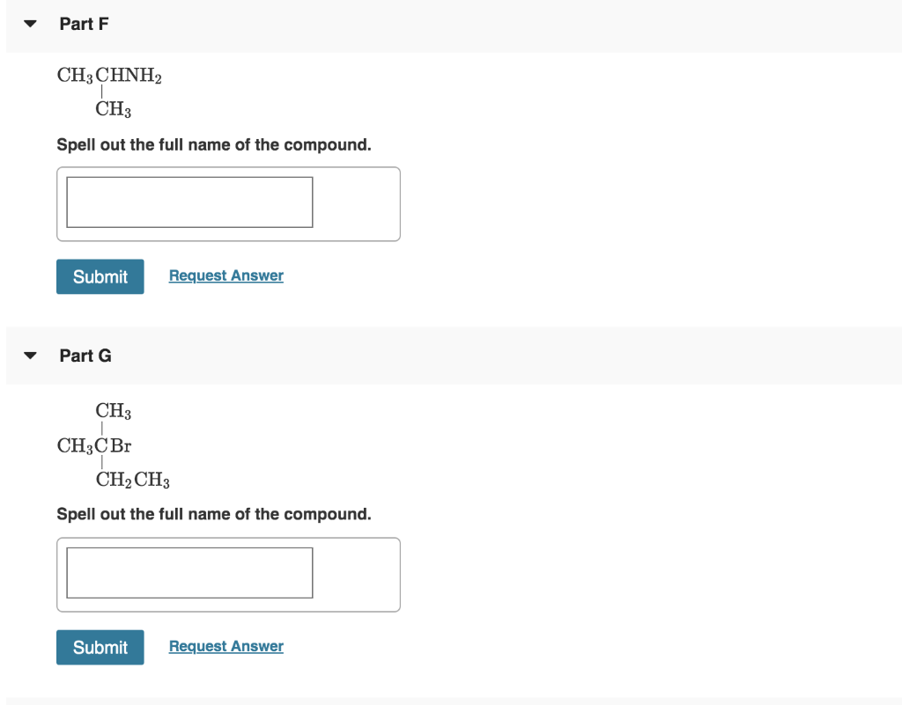Focus the empty text box under Part F
Screen dimensions: 902x705
[189, 202]
